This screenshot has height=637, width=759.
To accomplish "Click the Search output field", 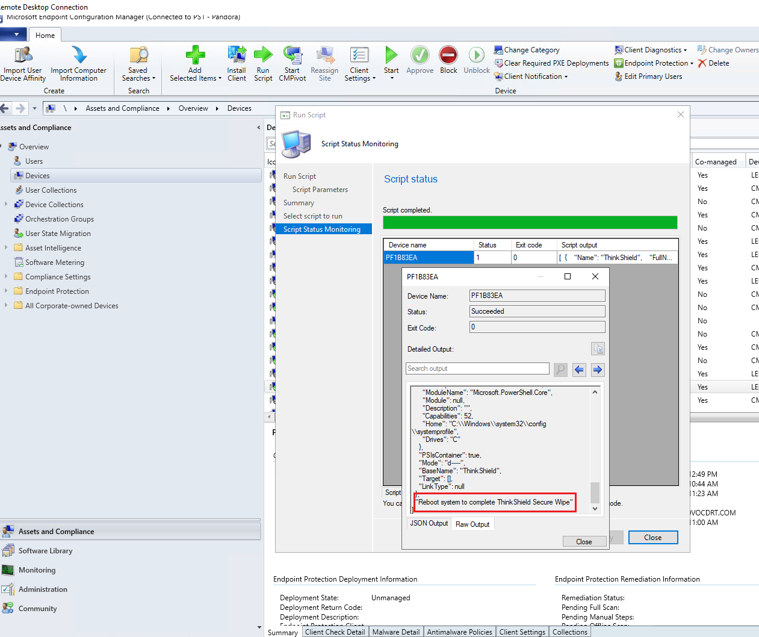I will click(x=478, y=368).
